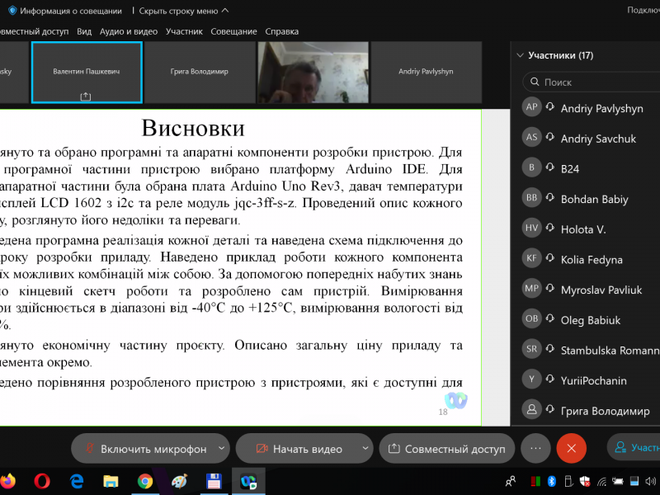Collapse the Участники (17) list chevron

coord(520,56)
